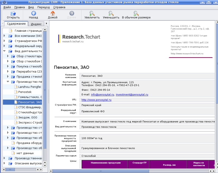Zoom out with the Уменьшить magnifier icon
The width and height of the screenshot is (218, 173).
click(111, 13)
